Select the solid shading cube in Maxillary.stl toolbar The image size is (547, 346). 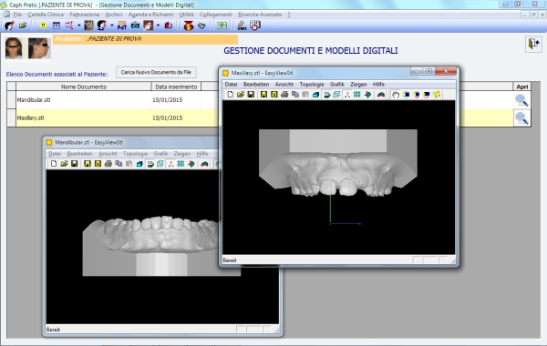click(315, 95)
